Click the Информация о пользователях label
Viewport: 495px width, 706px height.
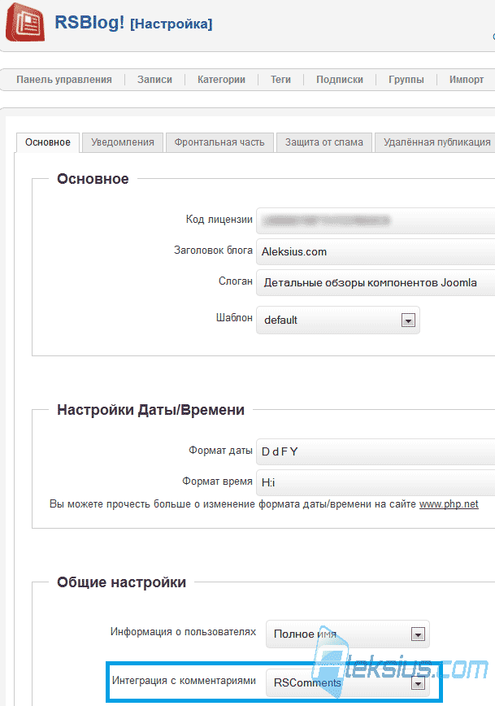click(183, 632)
